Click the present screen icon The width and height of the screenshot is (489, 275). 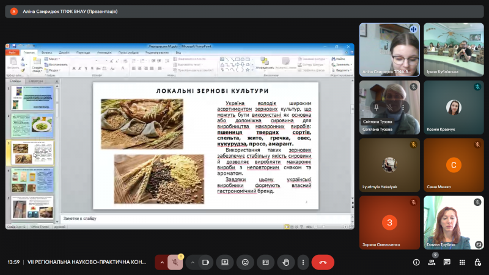pyautogui.click(x=225, y=262)
